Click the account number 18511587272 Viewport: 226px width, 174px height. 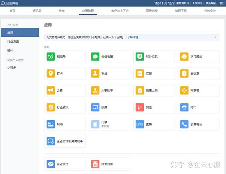click(164, 3)
